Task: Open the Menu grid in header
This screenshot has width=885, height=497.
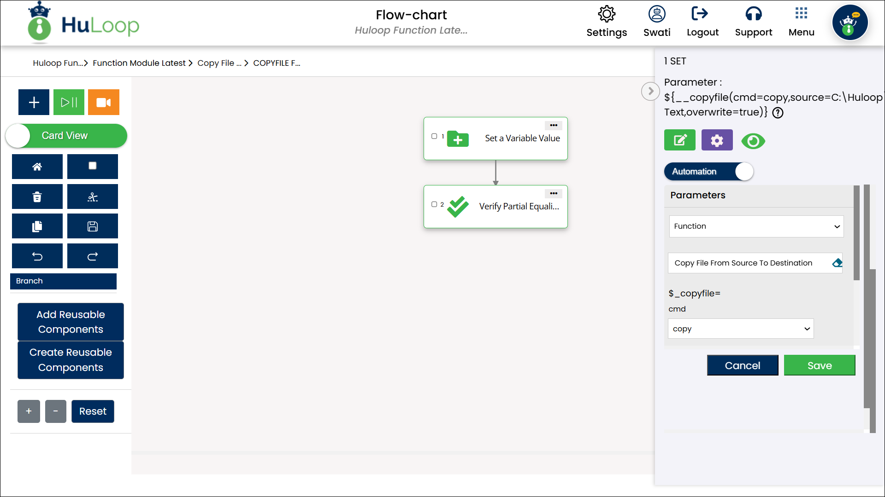Action: (801, 22)
